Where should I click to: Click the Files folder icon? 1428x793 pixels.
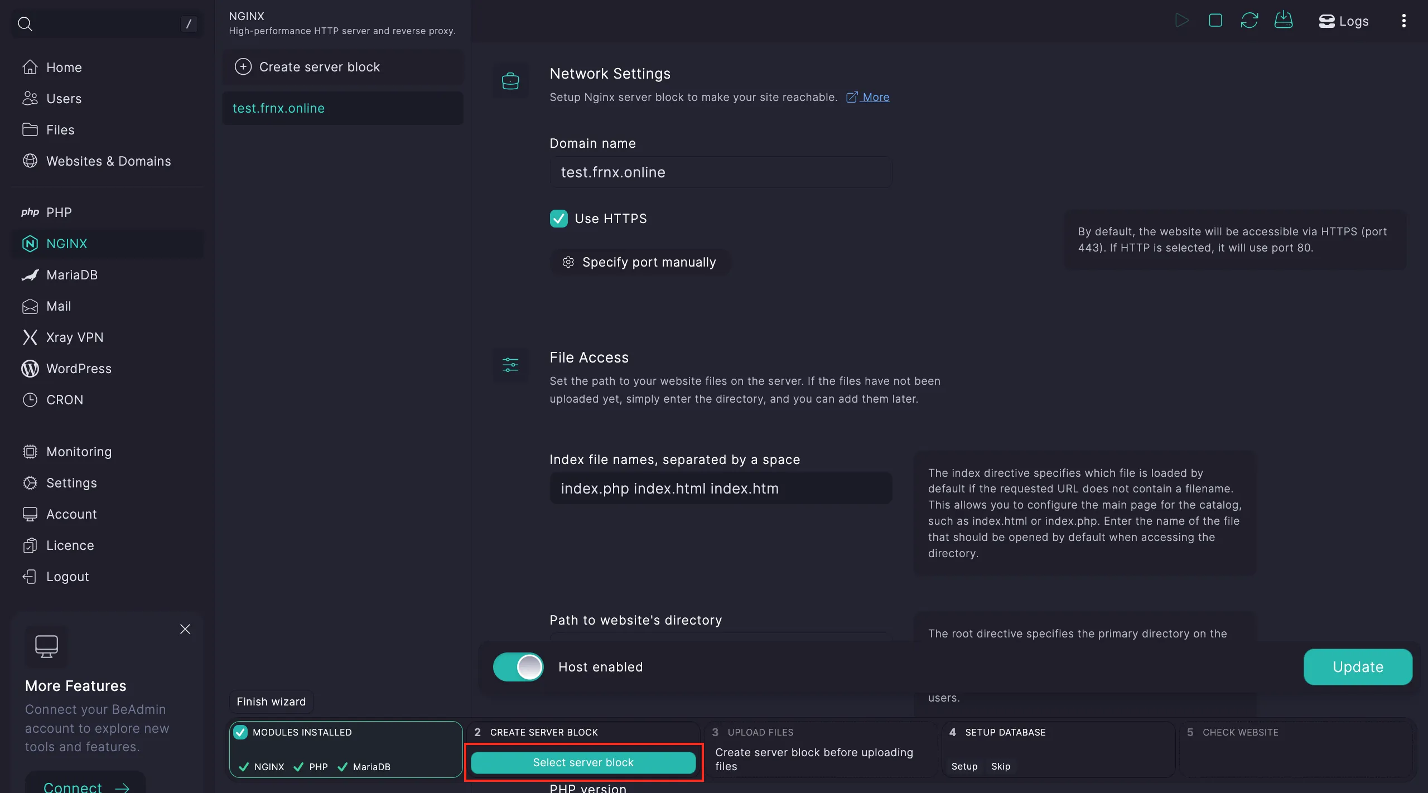pos(30,130)
